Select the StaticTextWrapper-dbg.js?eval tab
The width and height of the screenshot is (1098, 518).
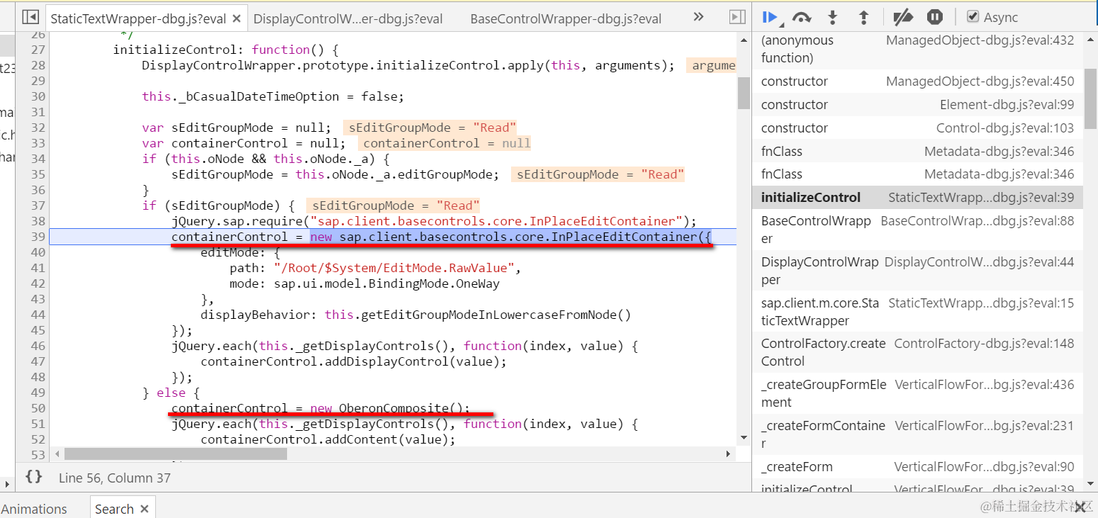(x=138, y=19)
